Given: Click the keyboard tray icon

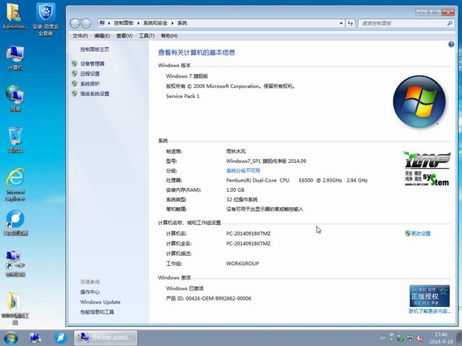Looking at the screenshot, I should pyautogui.click(x=383, y=338).
